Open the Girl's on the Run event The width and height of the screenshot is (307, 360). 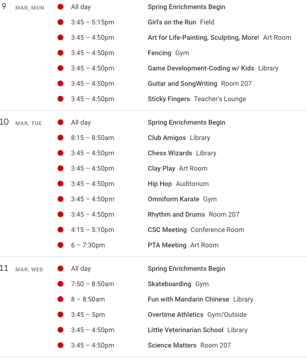point(172,22)
